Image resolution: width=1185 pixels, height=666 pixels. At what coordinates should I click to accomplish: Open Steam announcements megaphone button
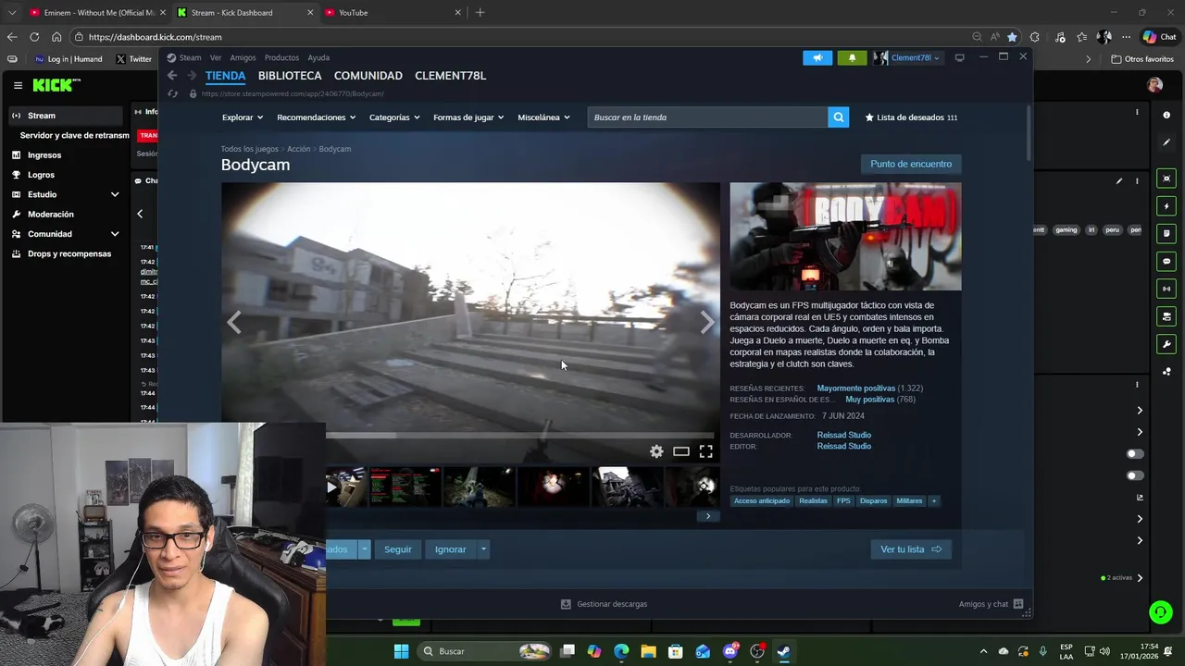817,57
